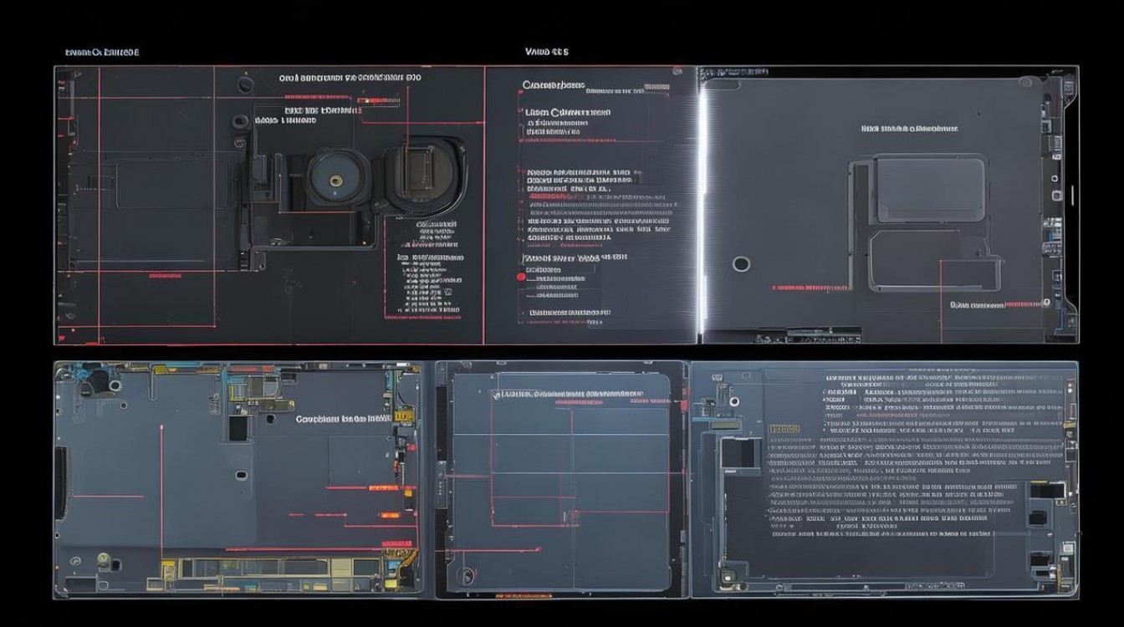The height and width of the screenshot is (627, 1124).
Task: Click the centered header text above top panels
Action: pyautogui.click(x=547, y=52)
